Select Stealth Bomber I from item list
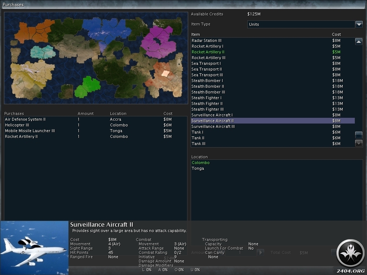Image resolution: width=367 pixels, height=275 pixels. coord(207,81)
